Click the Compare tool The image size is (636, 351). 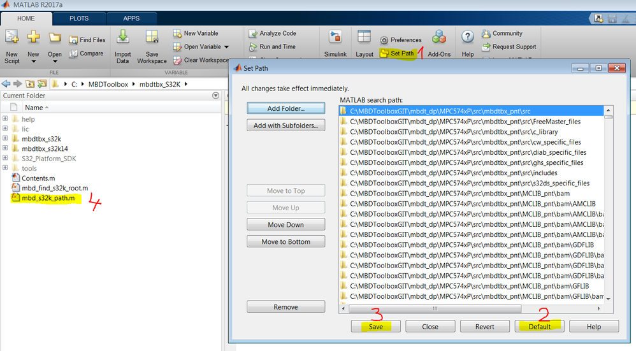coord(86,53)
